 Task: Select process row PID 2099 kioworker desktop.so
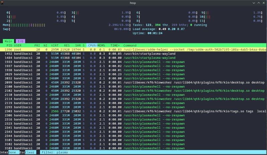133,82
